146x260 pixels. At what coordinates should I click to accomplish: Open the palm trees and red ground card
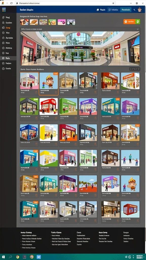point(88,186)
